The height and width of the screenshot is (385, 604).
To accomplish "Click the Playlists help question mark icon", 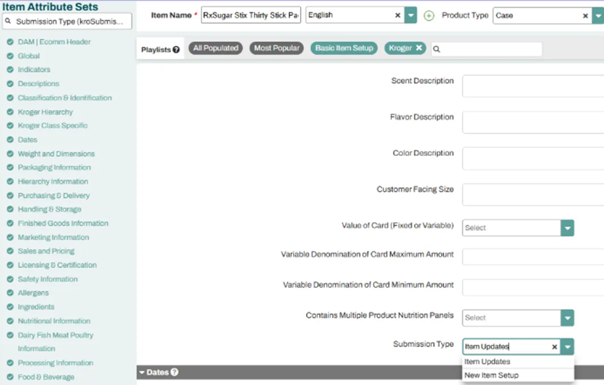I will (176, 49).
